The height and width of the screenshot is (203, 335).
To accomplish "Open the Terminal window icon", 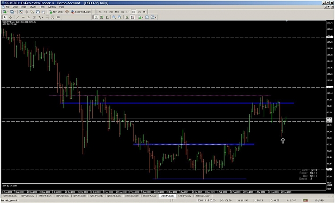I will tap(38, 12).
